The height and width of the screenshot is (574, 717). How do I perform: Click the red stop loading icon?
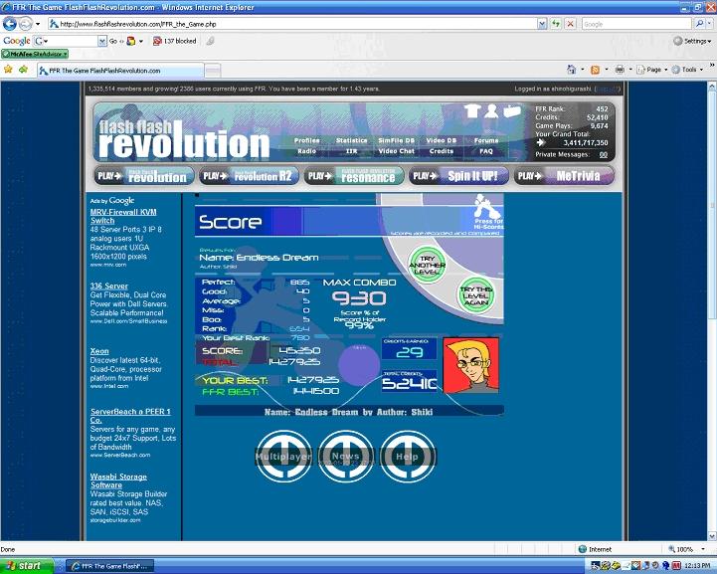pyautogui.click(x=570, y=24)
